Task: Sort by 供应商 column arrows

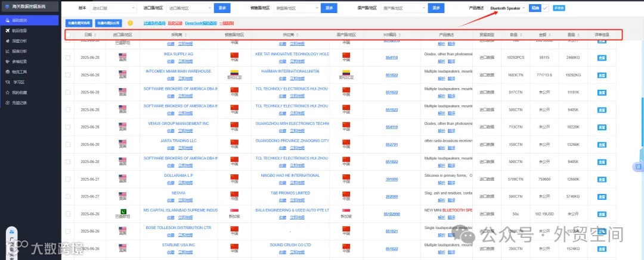Action: point(298,35)
